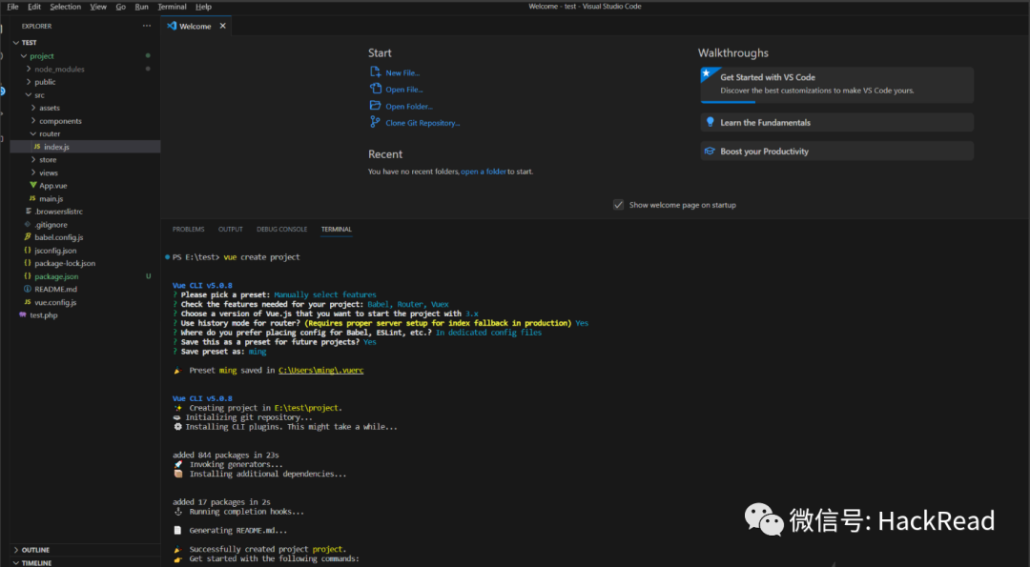The image size is (1030, 567).
Task: Switch to the DEBUG CONSOLE tab
Action: pyautogui.click(x=281, y=229)
